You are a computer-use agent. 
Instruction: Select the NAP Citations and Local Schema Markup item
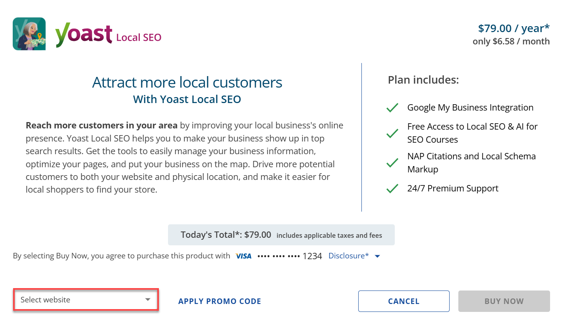(471, 162)
